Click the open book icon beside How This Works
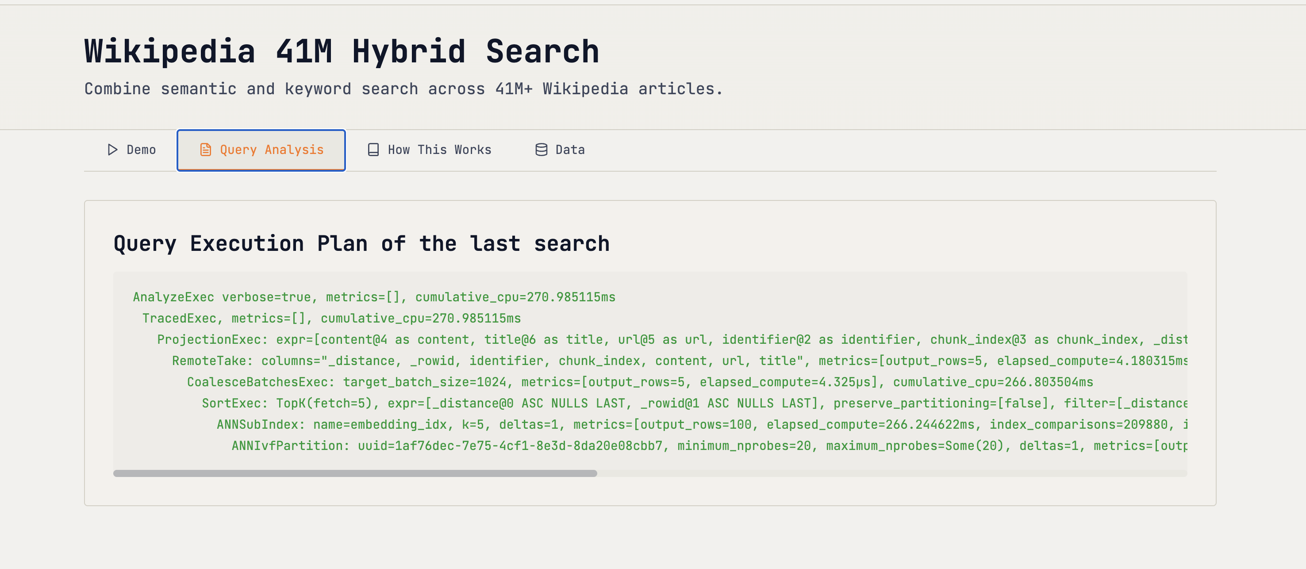1306x569 pixels. 373,150
